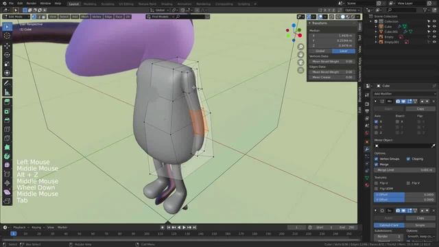Select the Loop Cut tool

[7, 129]
